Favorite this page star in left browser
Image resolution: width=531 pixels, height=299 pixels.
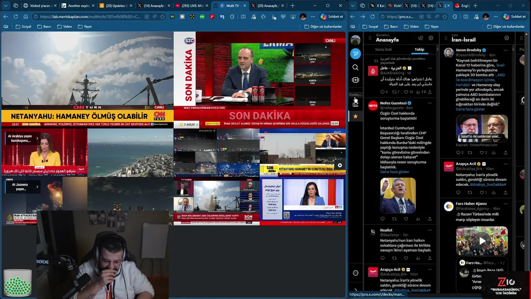click(162, 17)
